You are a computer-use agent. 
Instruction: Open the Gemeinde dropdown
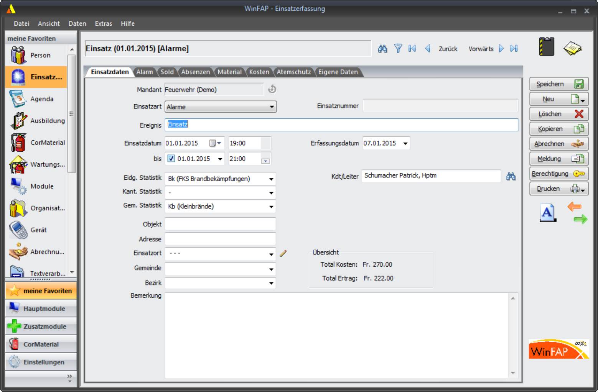272,269
